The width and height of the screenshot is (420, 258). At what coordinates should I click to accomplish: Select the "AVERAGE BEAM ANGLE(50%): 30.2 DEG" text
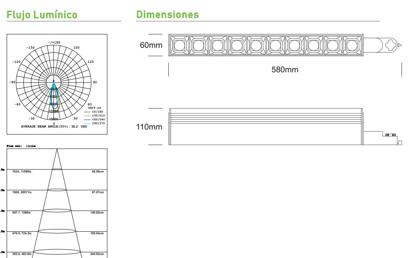click(54, 127)
